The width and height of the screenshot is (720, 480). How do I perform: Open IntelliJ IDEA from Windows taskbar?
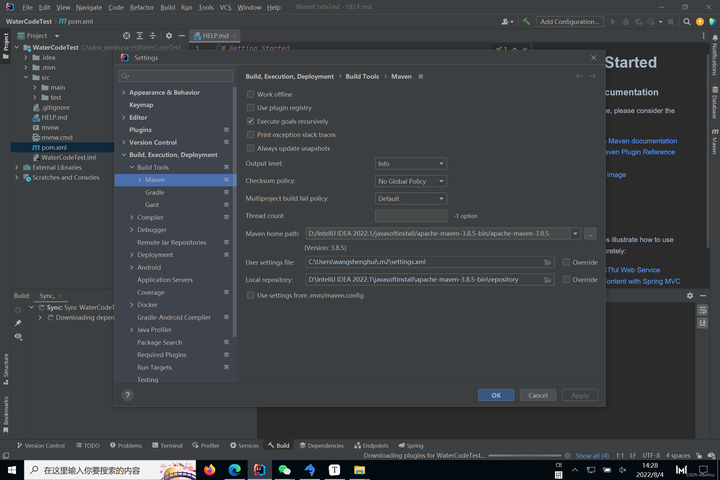pyautogui.click(x=259, y=470)
